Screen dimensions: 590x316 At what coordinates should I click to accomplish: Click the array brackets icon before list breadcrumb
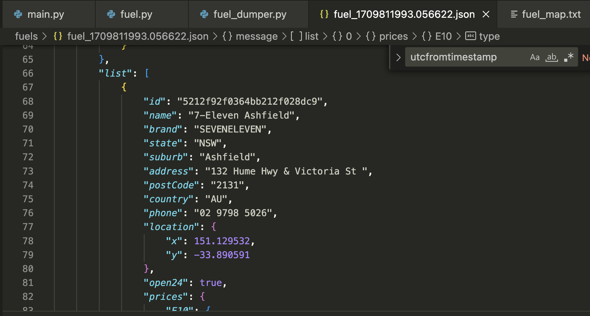296,36
